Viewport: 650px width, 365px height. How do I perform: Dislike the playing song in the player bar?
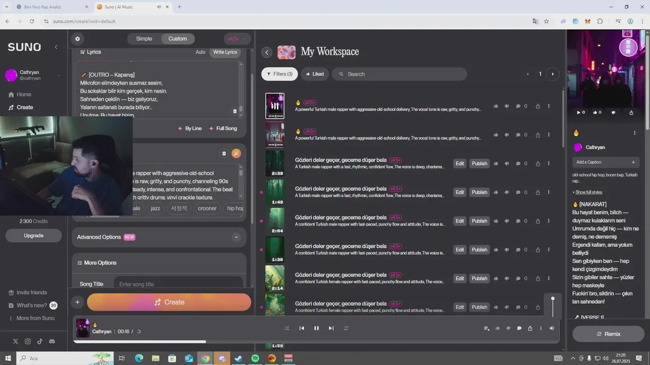[x=508, y=328]
